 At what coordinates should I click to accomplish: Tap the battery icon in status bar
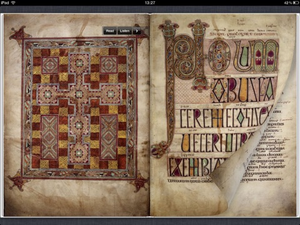coord(296,2)
